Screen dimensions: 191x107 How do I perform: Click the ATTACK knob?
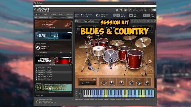tap(131, 83)
